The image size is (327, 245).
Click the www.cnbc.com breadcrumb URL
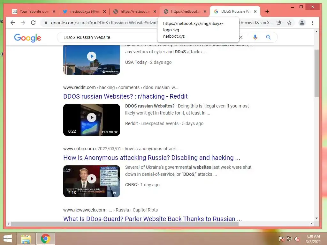pos(121,149)
